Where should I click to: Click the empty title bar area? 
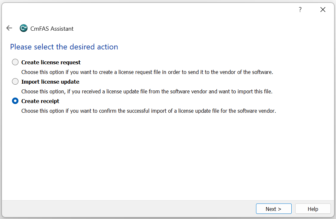pos(146,10)
